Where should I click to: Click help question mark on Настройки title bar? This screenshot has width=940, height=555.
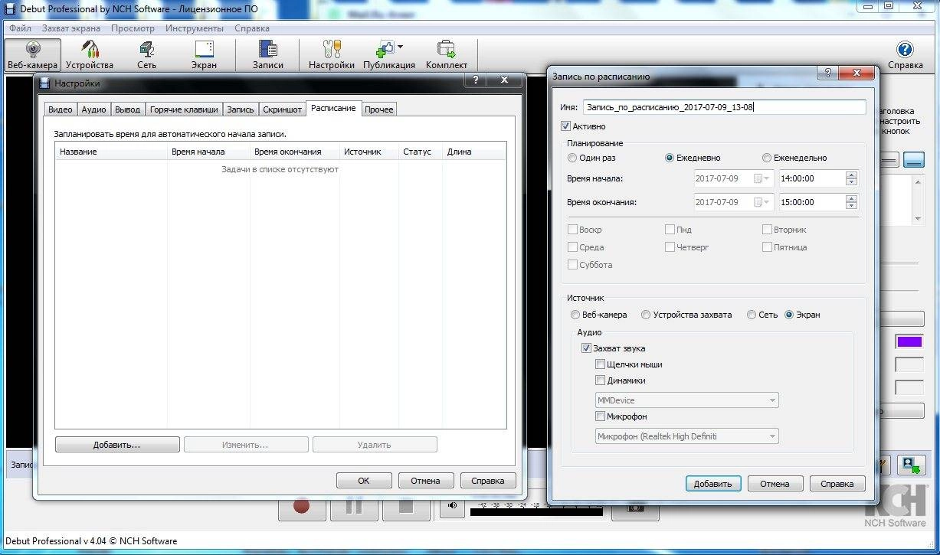click(476, 80)
